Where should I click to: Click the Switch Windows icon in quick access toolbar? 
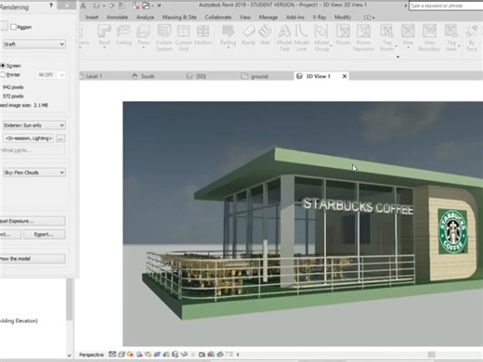coord(146,6)
